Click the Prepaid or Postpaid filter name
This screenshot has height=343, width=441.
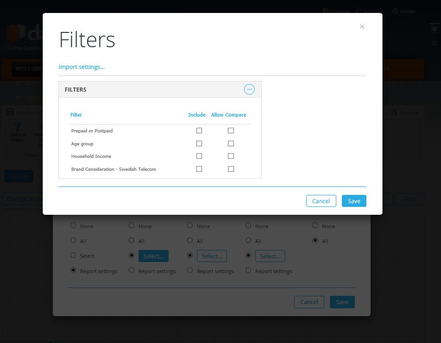click(x=92, y=131)
